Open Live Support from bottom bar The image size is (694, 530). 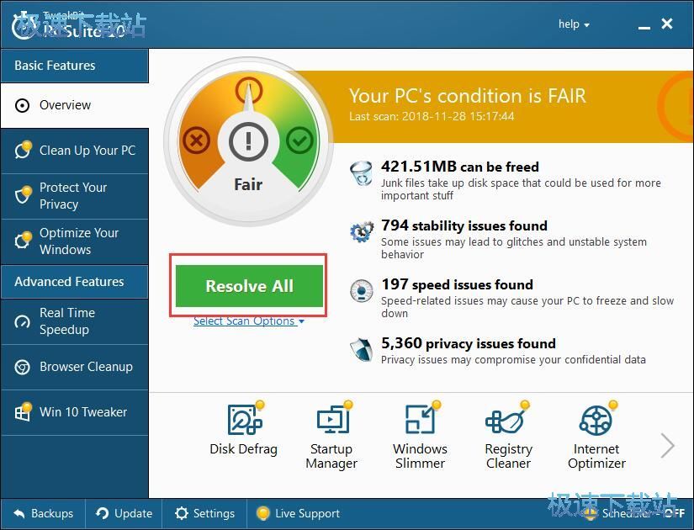click(299, 514)
